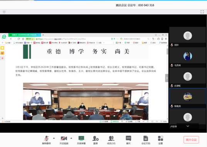The height and width of the screenshot is (147, 207).
Task: Reload the page in shared browser
Action: tap(19, 39)
